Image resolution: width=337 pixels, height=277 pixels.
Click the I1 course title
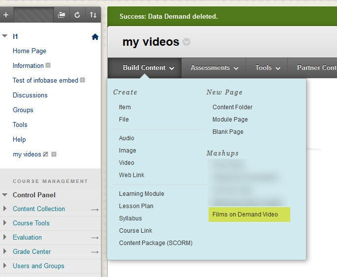[15, 36]
